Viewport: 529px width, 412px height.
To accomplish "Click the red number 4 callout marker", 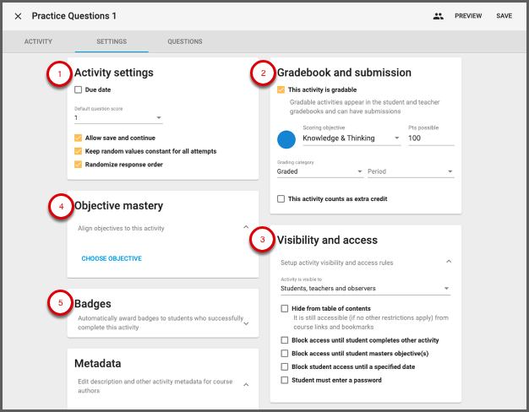I will point(57,207).
